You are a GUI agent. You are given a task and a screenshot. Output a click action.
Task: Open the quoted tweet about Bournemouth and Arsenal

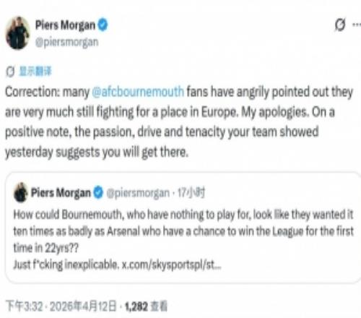183,228
